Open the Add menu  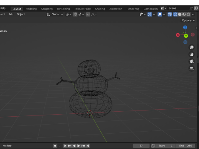[11, 14]
